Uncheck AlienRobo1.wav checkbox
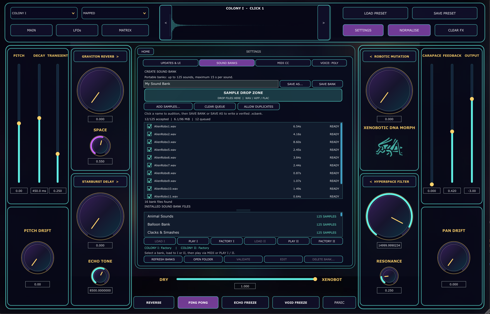 tap(150, 126)
